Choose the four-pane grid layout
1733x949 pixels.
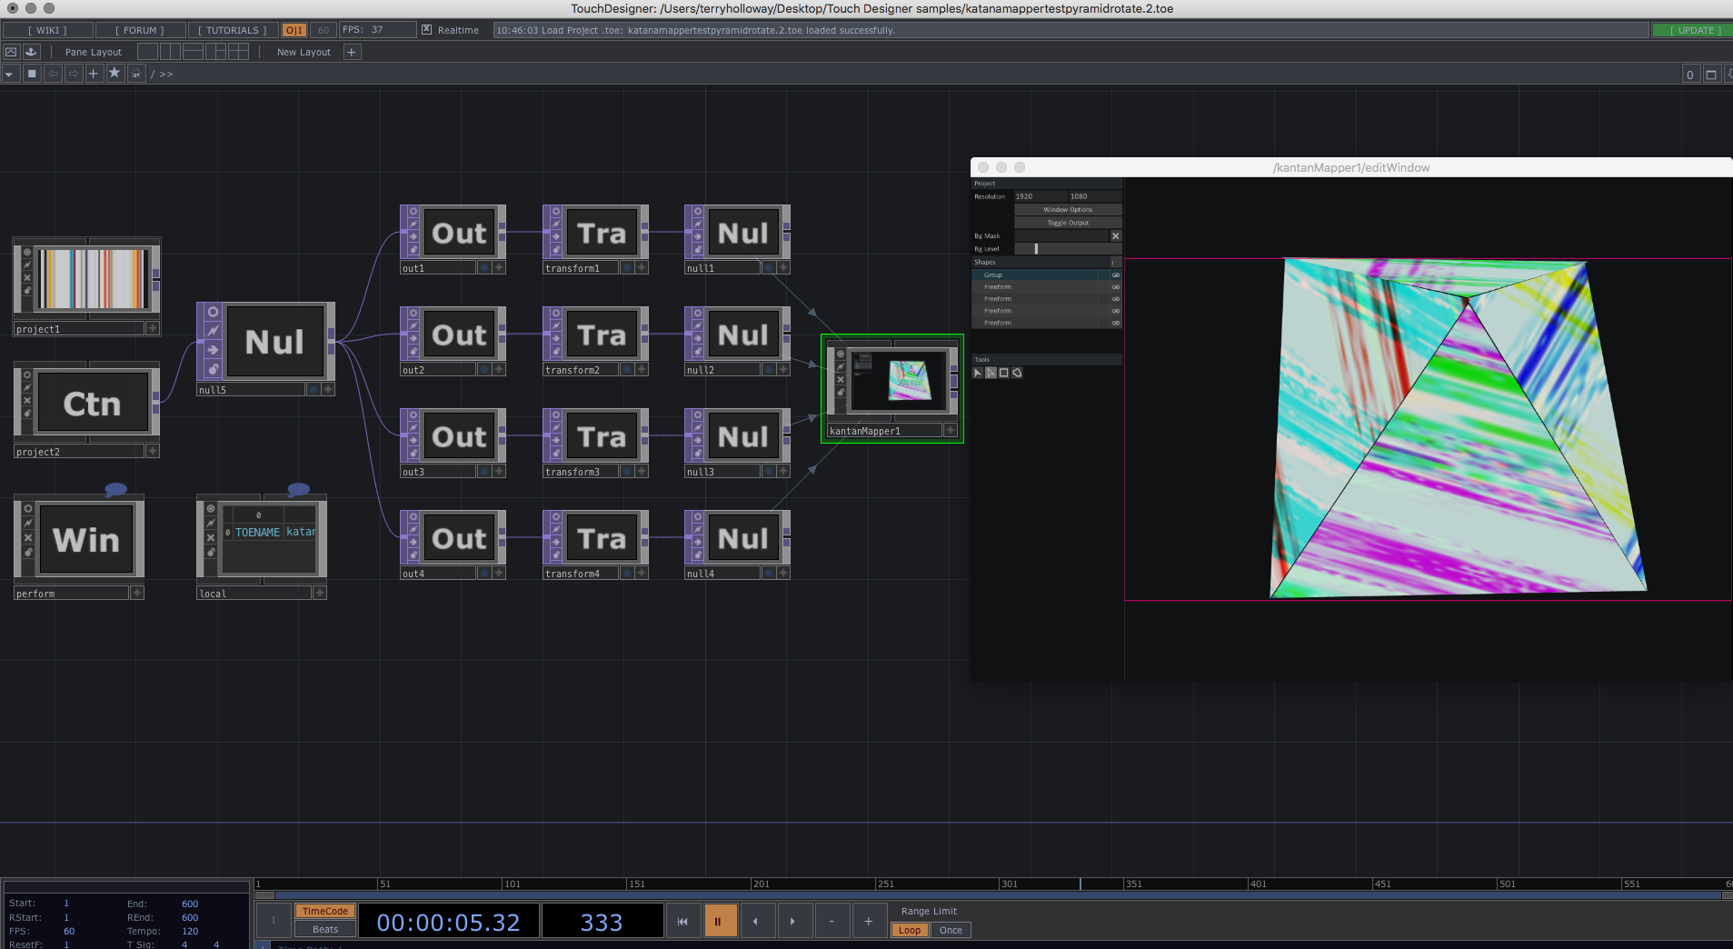point(239,52)
